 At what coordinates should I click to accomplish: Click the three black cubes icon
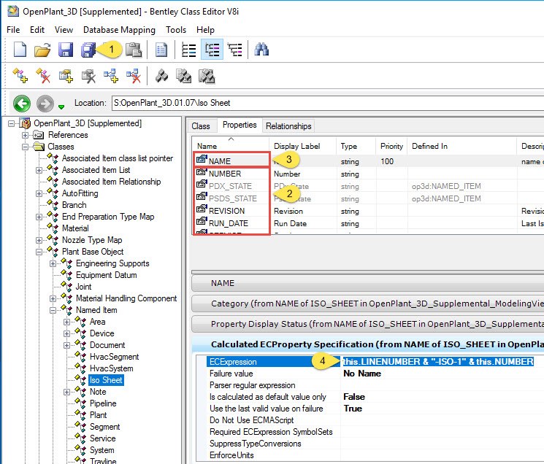[x=161, y=76]
